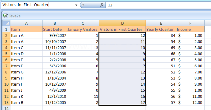Select cell containing 'Item J'
Image resolution: width=211 pixels, height=110 pixels.
26,90
